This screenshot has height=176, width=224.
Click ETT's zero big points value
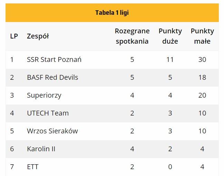click(x=170, y=167)
